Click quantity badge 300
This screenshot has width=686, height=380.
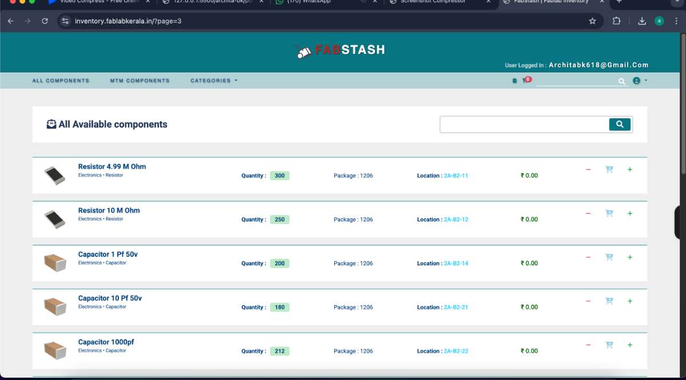280,175
